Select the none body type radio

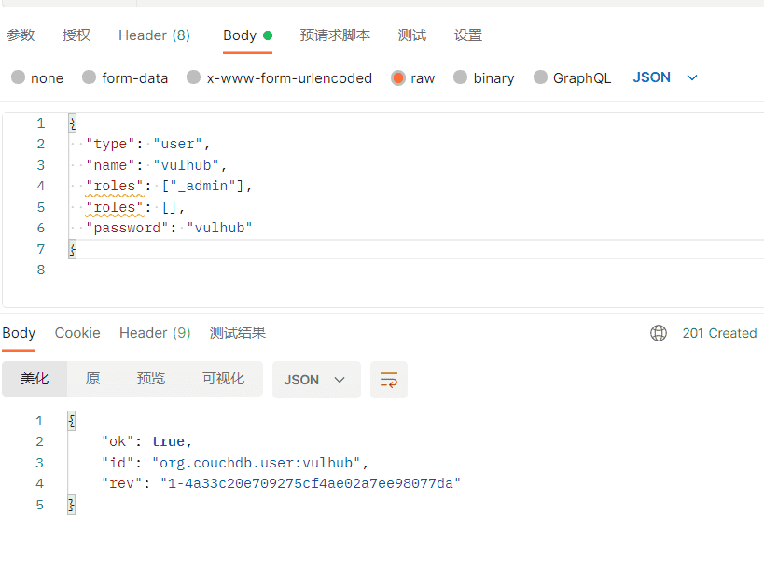pyautogui.click(x=19, y=77)
